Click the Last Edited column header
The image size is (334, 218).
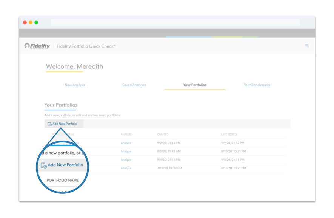[x=228, y=135]
